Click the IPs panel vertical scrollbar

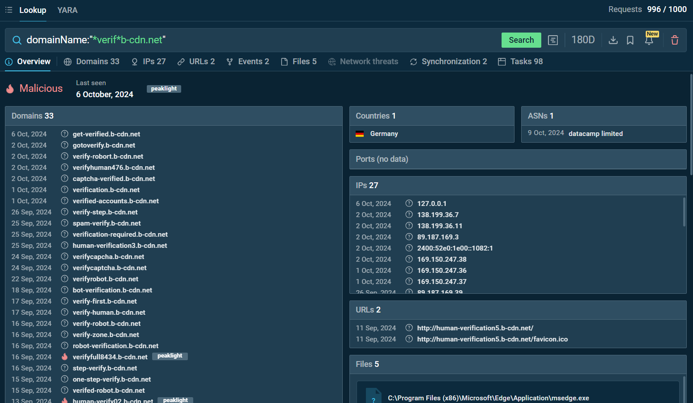[684, 212]
